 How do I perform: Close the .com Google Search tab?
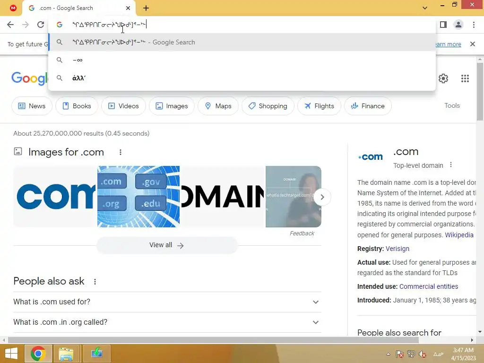pos(128,8)
